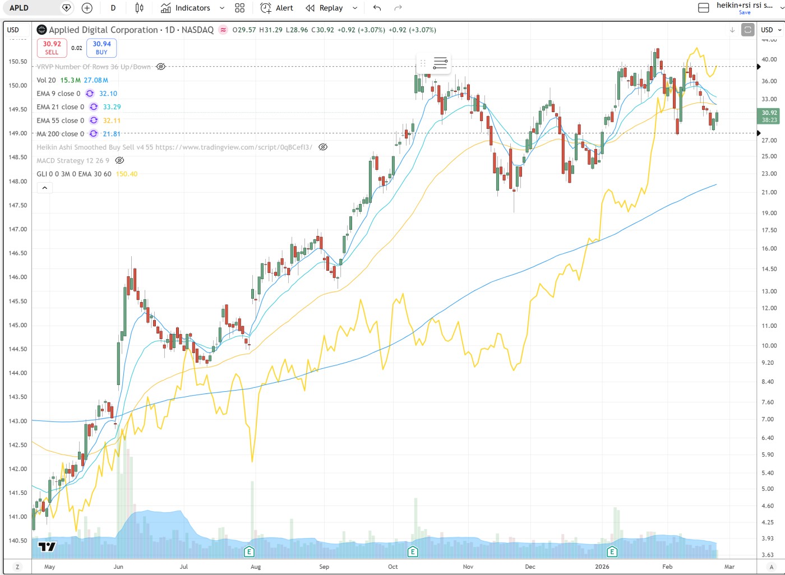Show the hidden VRVP indicator
The width and height of the screenshot is (785, 575).
(161, 67)
